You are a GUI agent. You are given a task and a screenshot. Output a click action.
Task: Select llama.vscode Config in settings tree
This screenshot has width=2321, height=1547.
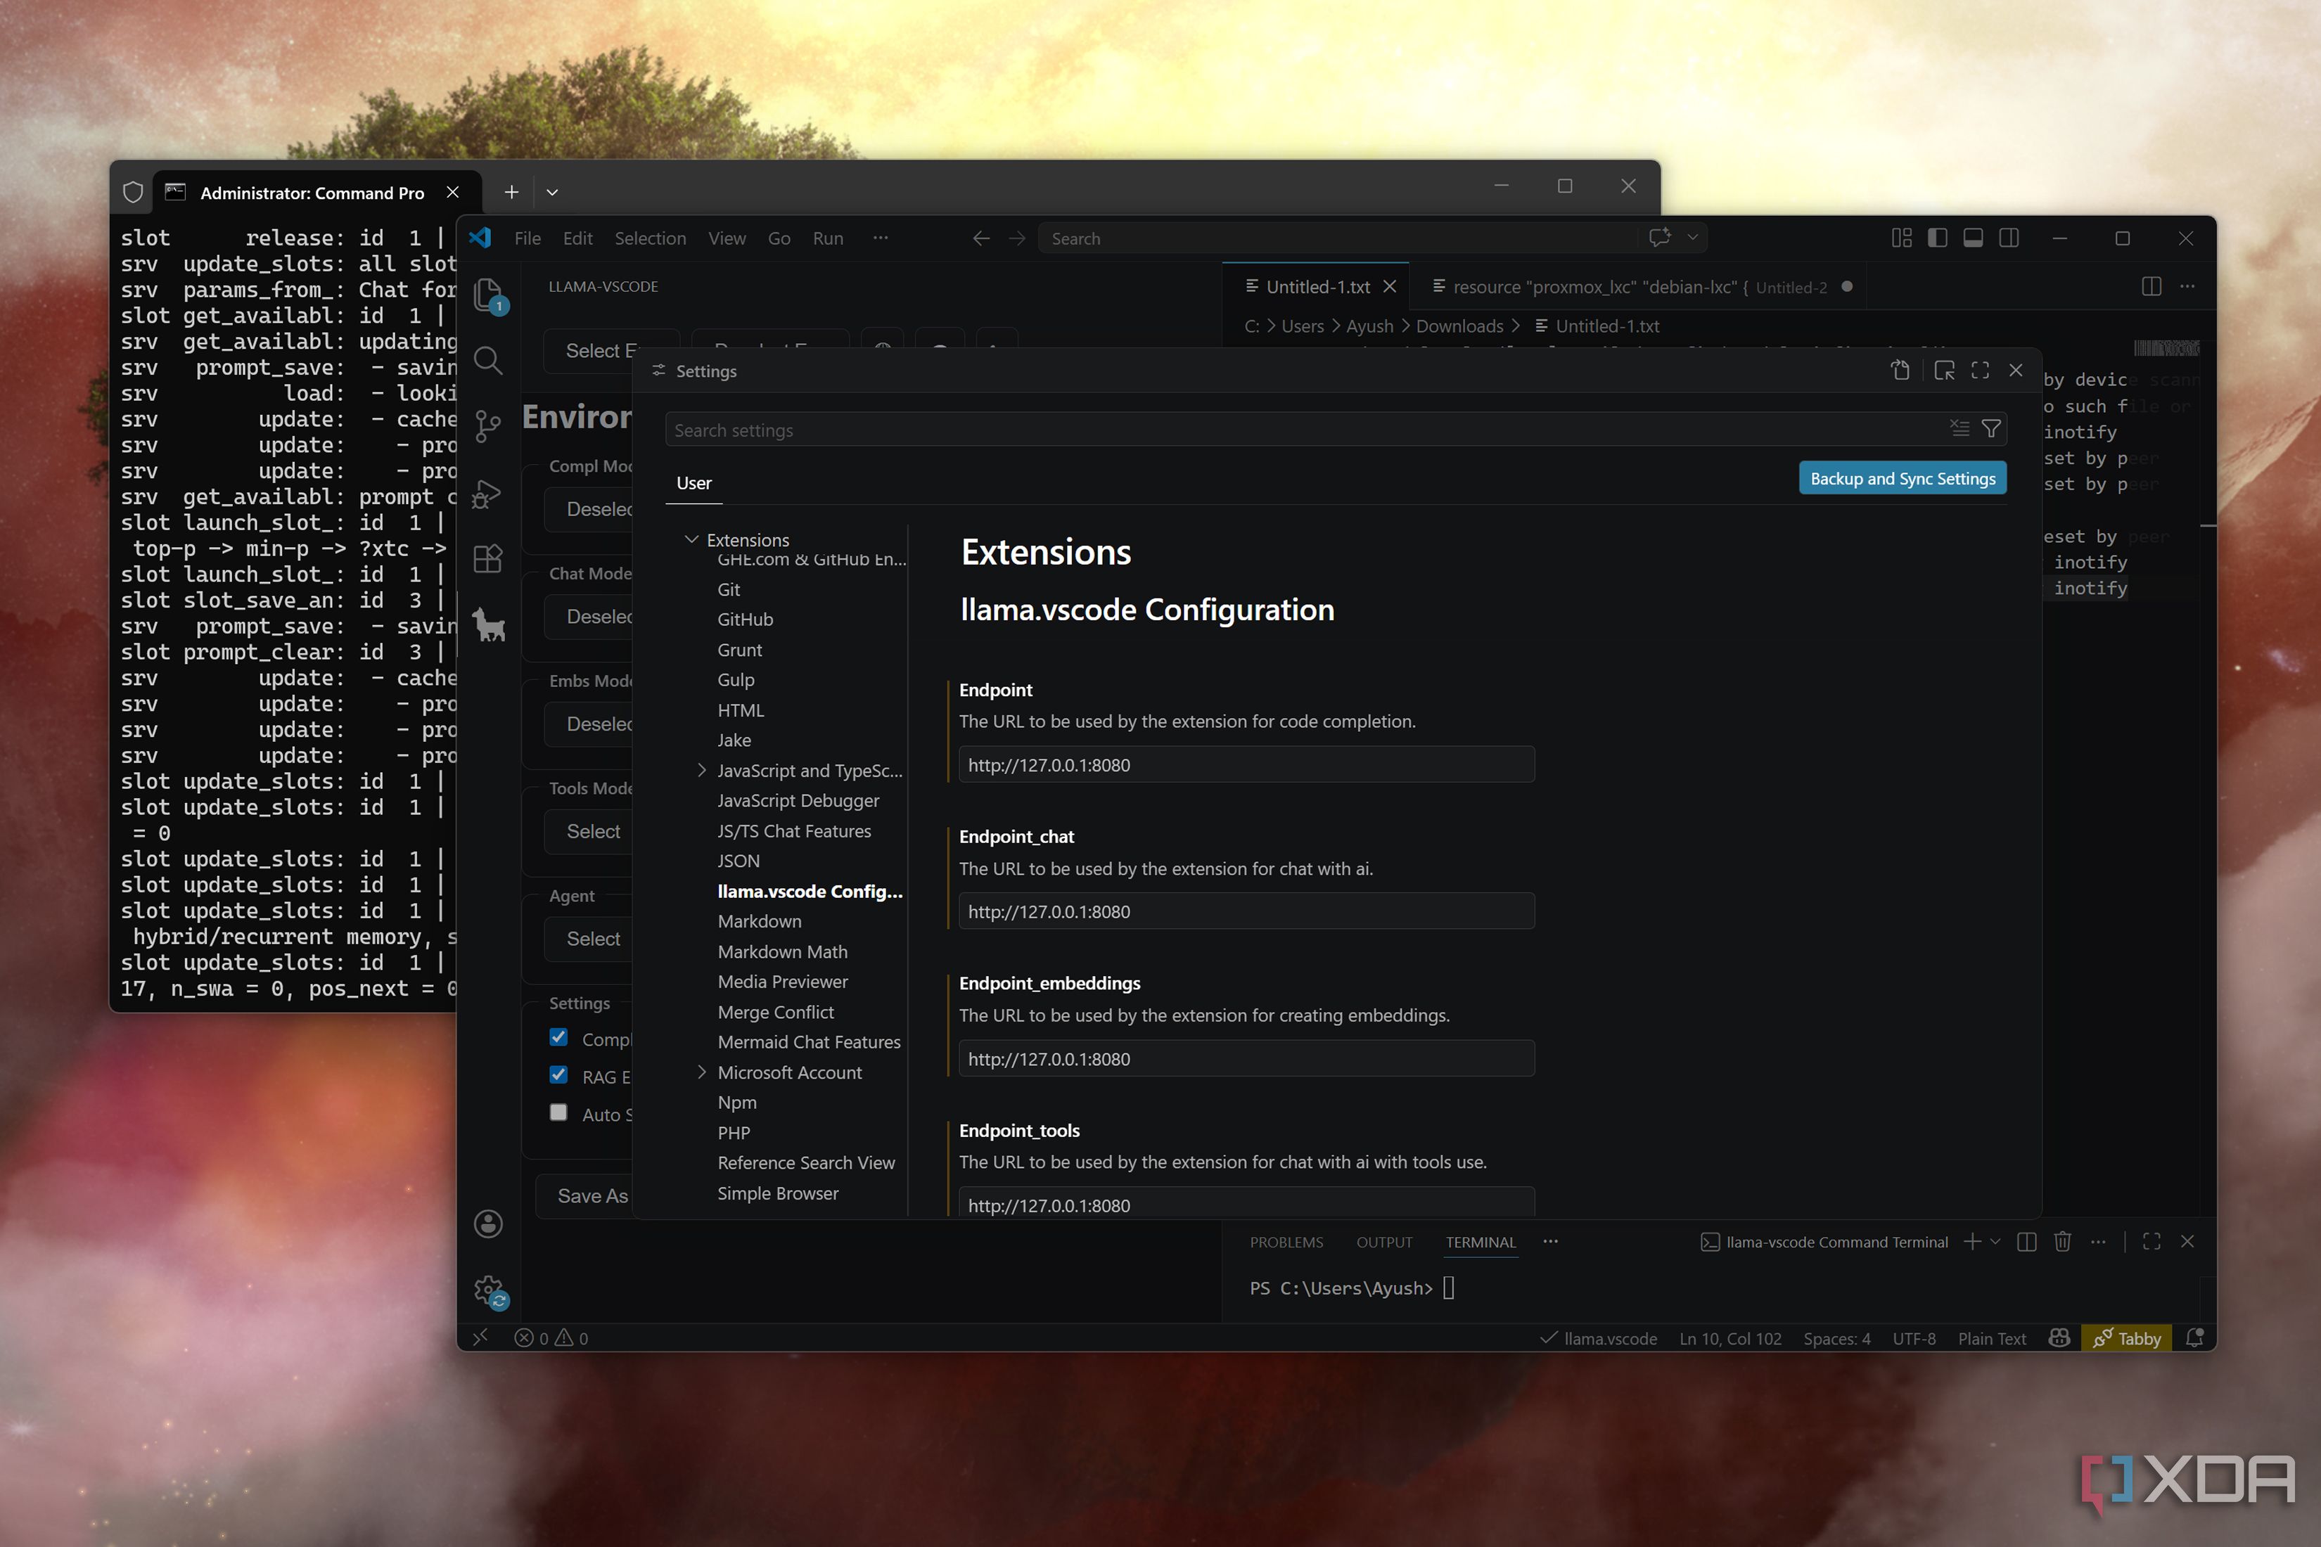tap(810, 890)
